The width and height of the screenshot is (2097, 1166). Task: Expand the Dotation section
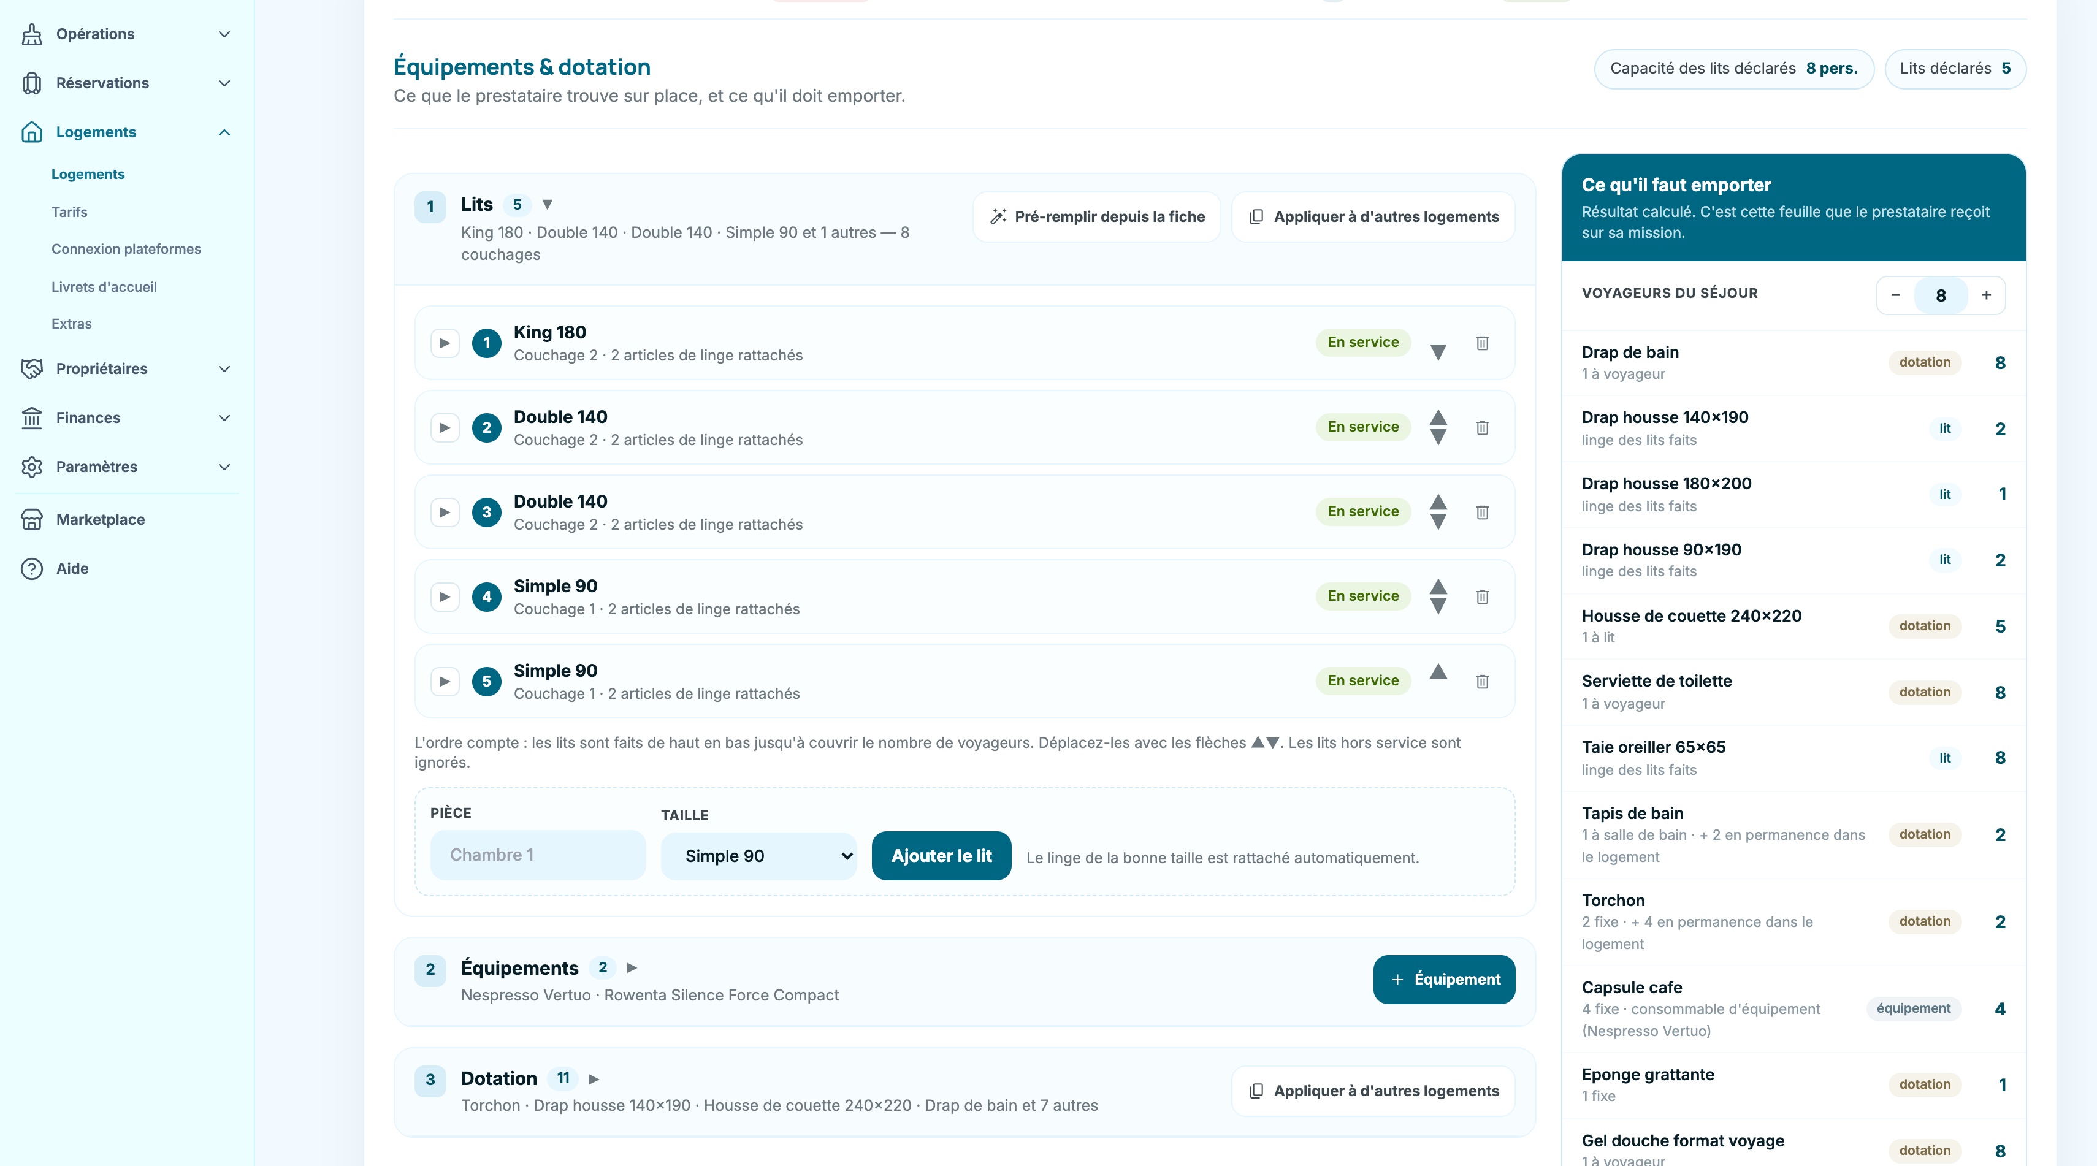tap(594, 1079)
